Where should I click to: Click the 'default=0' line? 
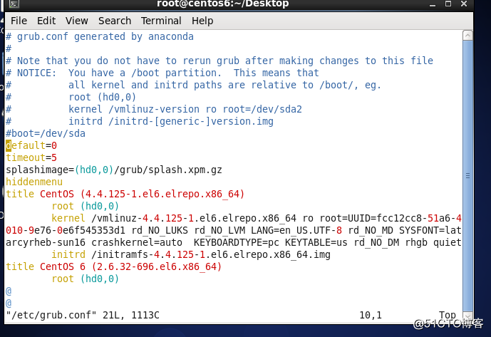coord(31,145)
